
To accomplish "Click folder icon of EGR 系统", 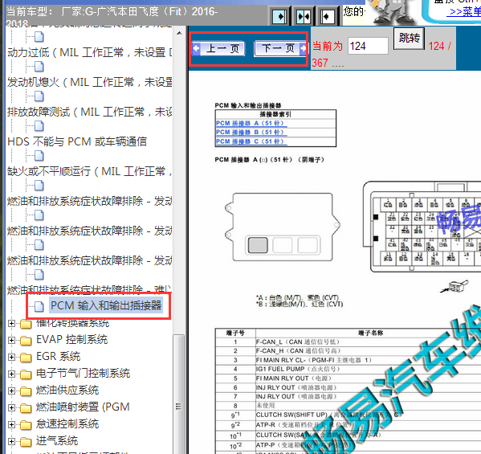I will [x=26, y=357].
